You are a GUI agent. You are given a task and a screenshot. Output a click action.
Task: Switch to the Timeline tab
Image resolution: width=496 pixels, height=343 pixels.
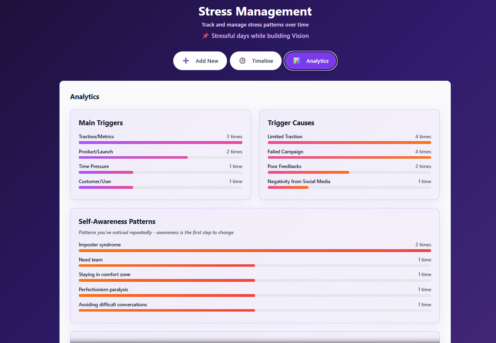pos(256,61)
